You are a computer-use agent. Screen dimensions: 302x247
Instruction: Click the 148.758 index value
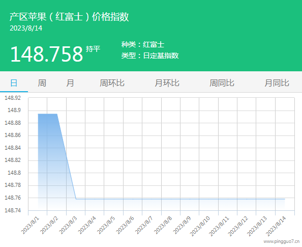pyautogui.click(x=46, y=54)
